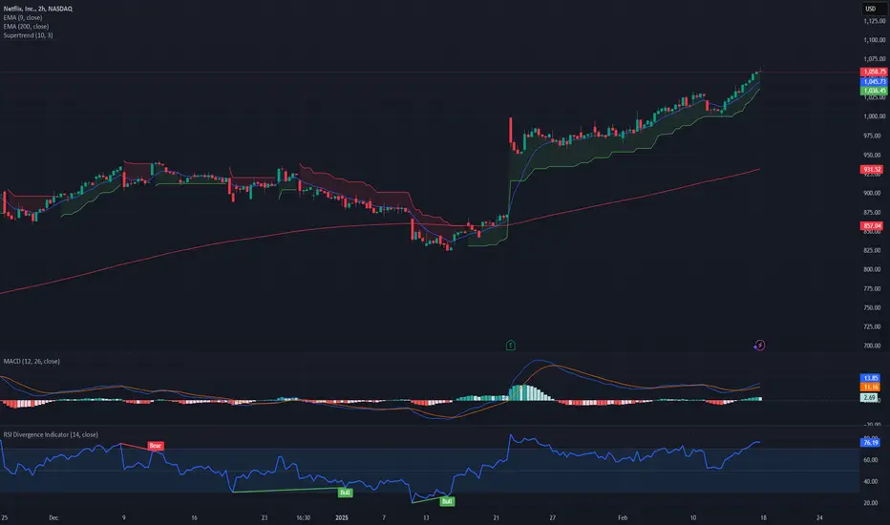Click 775.00 on the price axis
890x525 pixels.
click(x=873, y=289)
